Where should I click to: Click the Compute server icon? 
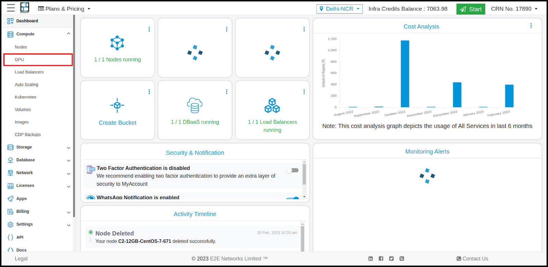[x=10, y=34]
